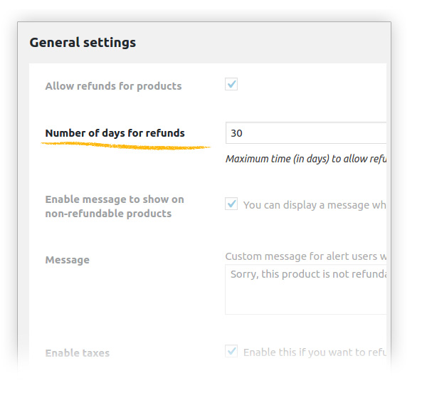Disable the Enable taxes checkbox
Screen dimensions: 427x403
tap(231, 351)
